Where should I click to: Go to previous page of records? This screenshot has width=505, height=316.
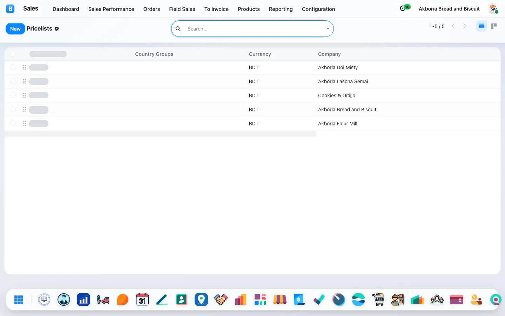[453, 26]
